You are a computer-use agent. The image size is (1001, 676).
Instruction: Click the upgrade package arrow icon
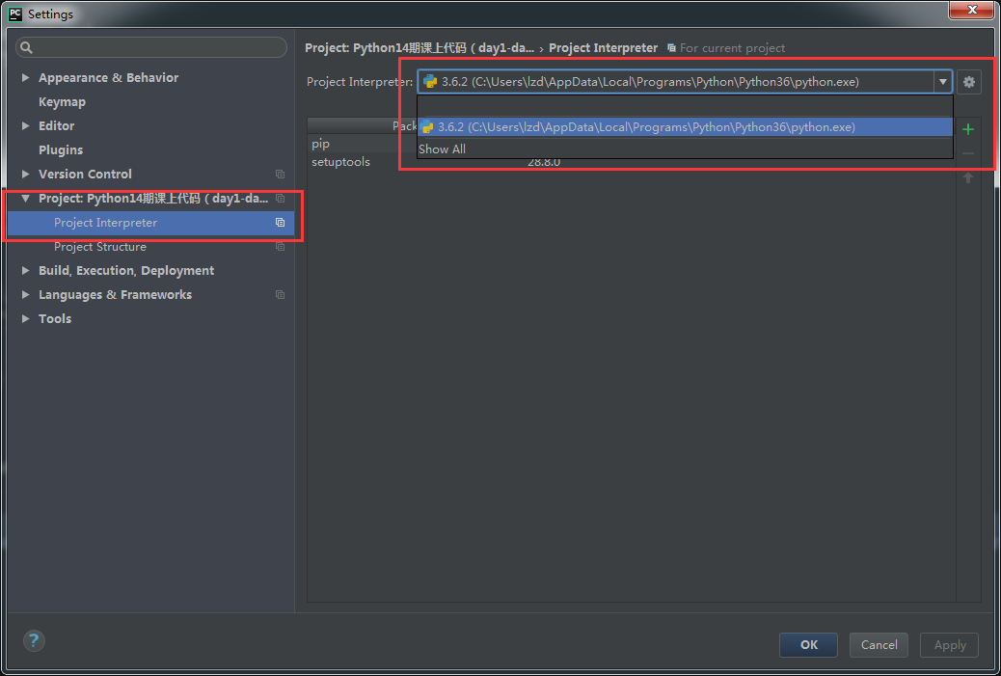click(968, 177)
